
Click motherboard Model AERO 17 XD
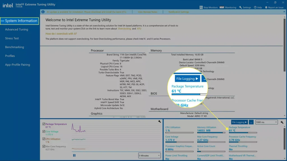(x=197, y=116)
